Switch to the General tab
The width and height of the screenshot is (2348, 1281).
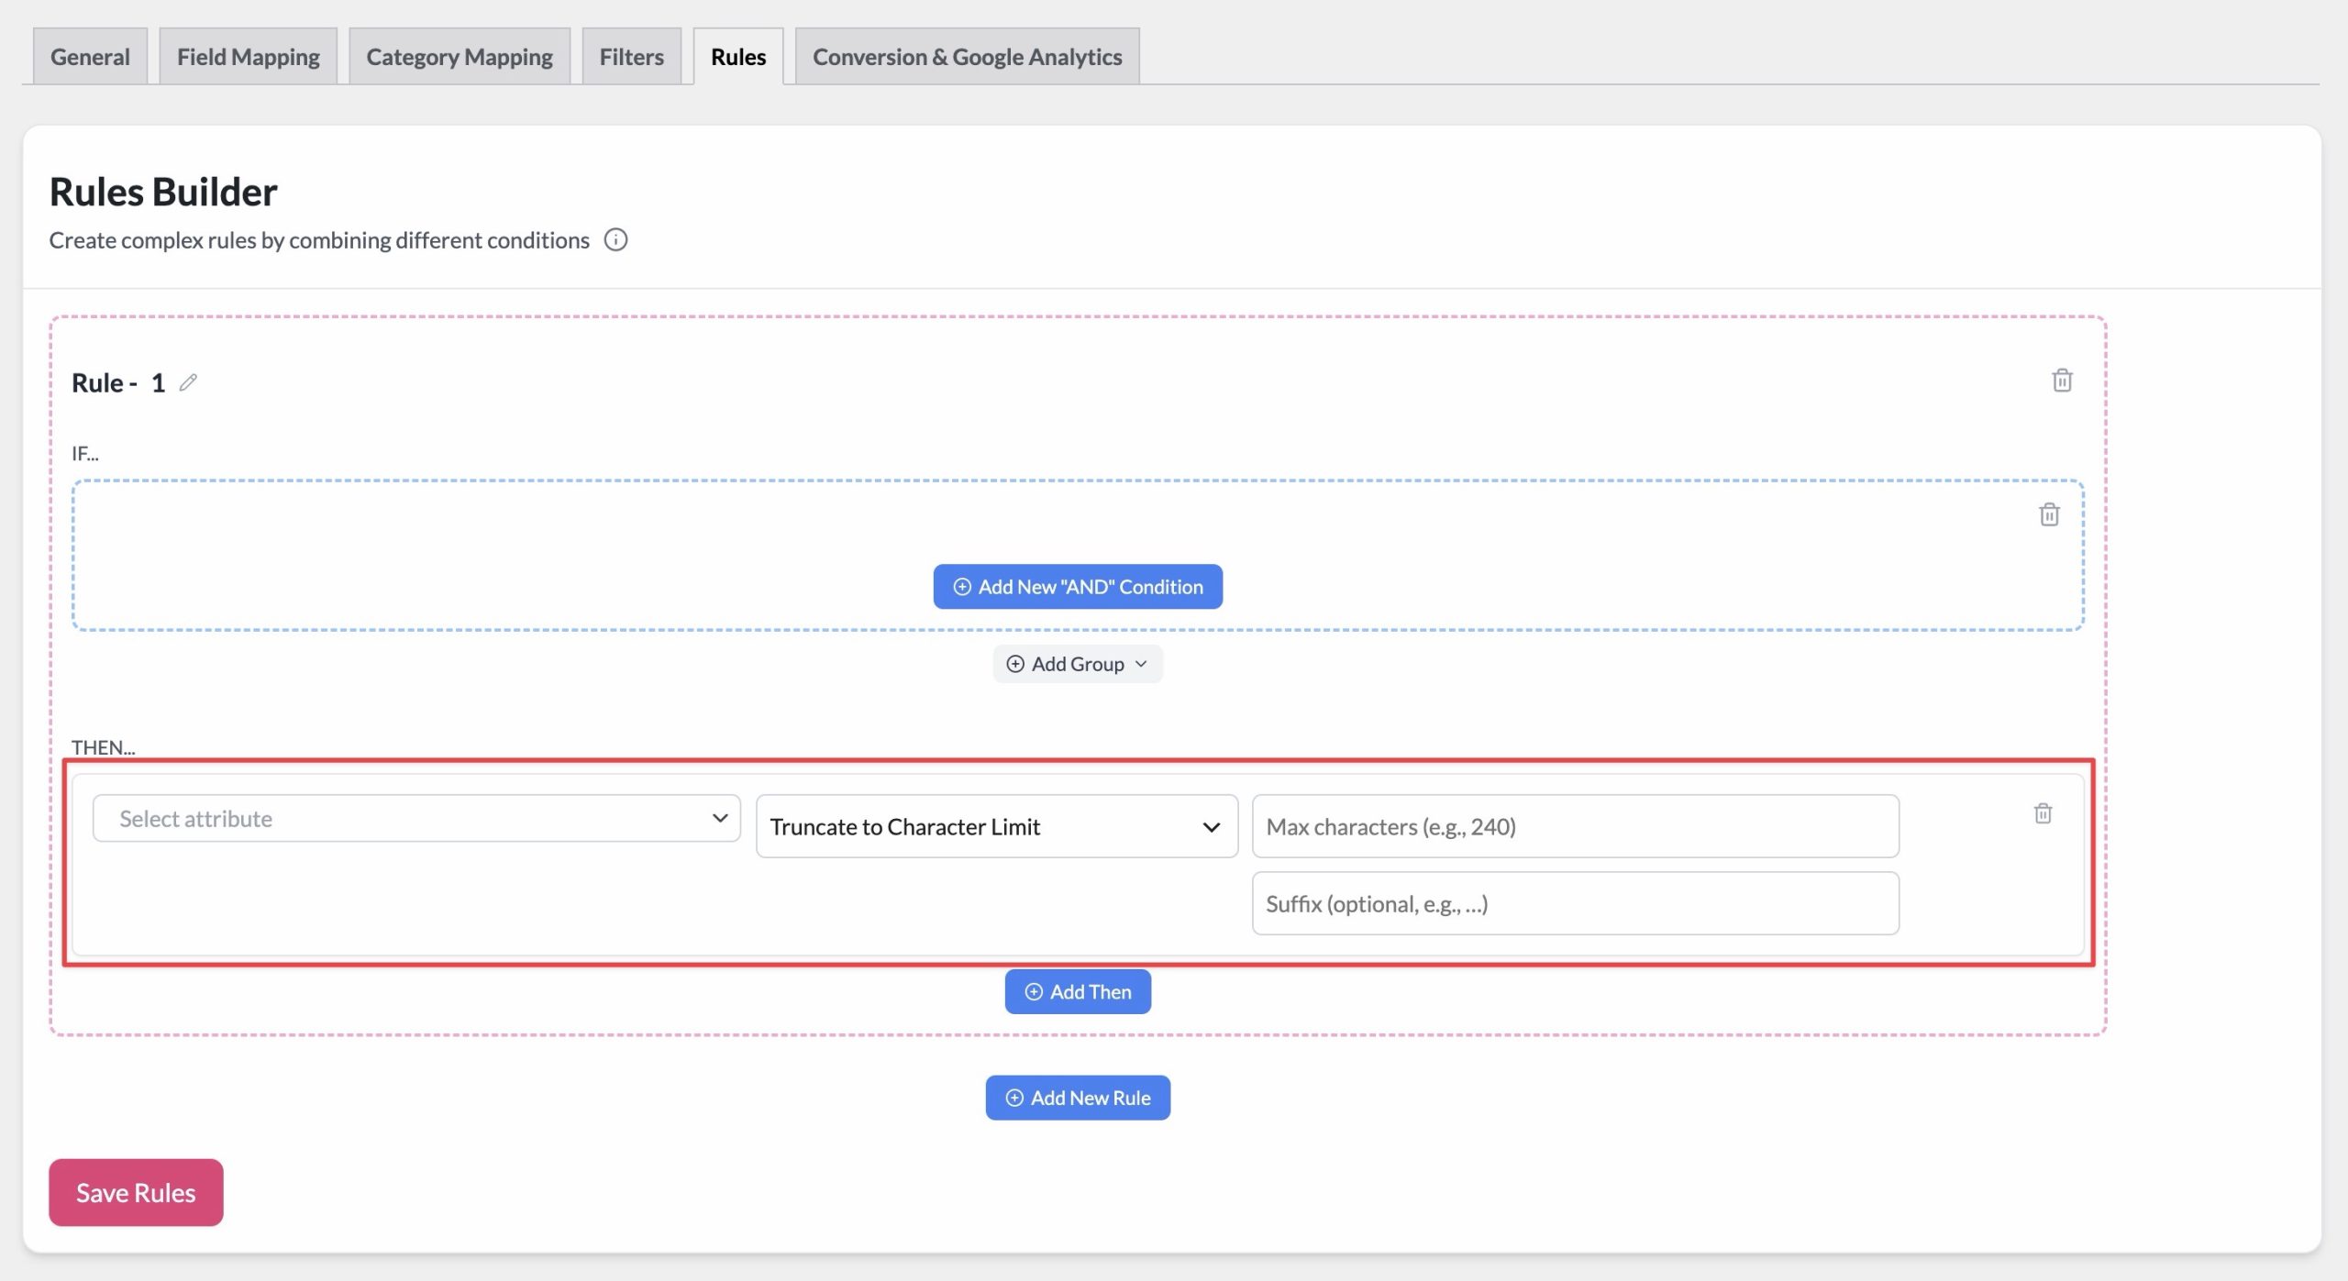90,57
